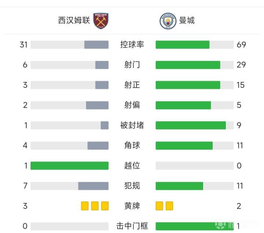Select West Ham's leftmost yellow card icon
The height and width of the screenshot is (233, 264).
click(85, 206)
